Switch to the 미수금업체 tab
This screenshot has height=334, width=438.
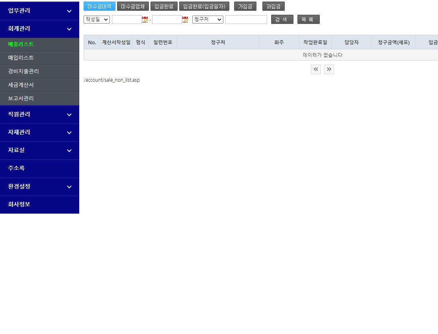(x=133, y=6)
